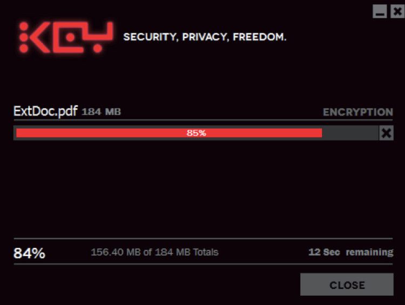Screen dimensions: 405x305
Task: Click the word FREEDOM in the tagline
Action: tap(259, 37)
